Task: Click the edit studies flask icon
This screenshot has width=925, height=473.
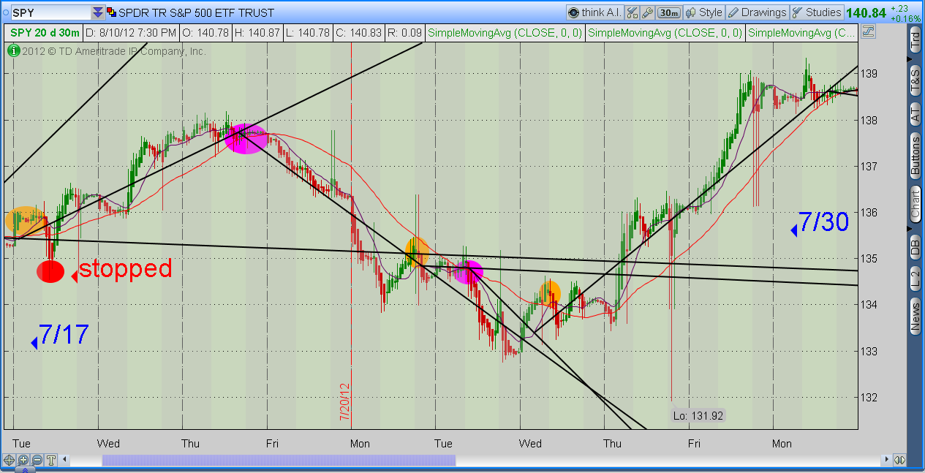Action: [x=633, y=12]
